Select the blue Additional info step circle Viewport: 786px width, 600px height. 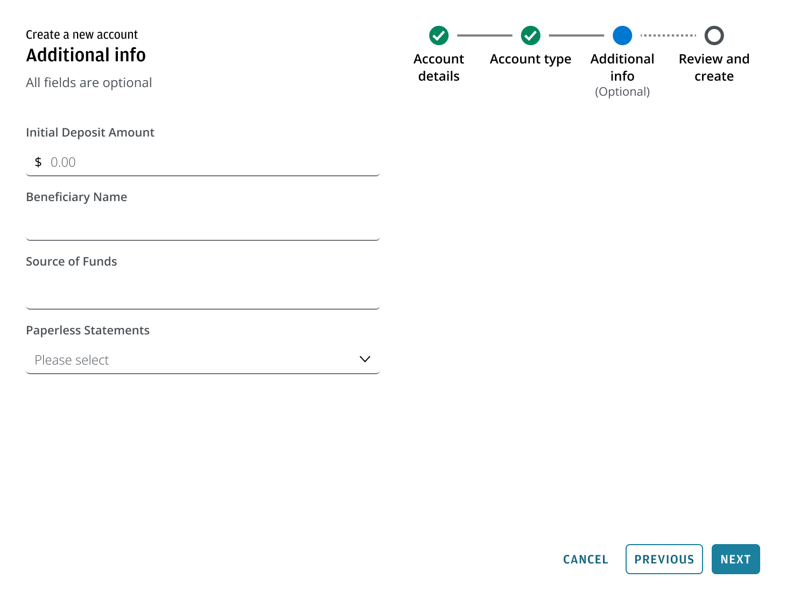[622, 35]
